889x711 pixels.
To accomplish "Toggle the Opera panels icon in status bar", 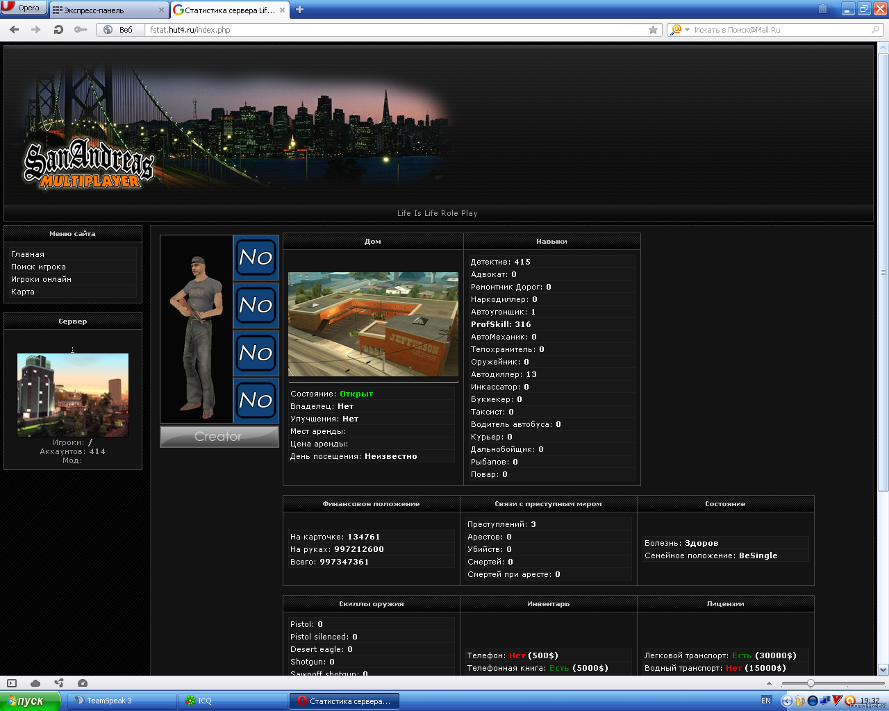I will pos(11,683).
